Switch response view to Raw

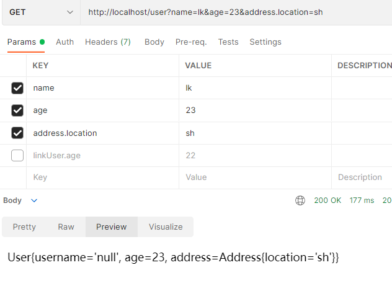pos(66,227)
